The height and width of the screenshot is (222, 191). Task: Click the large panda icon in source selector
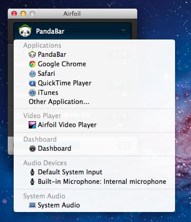click(25, 31)
